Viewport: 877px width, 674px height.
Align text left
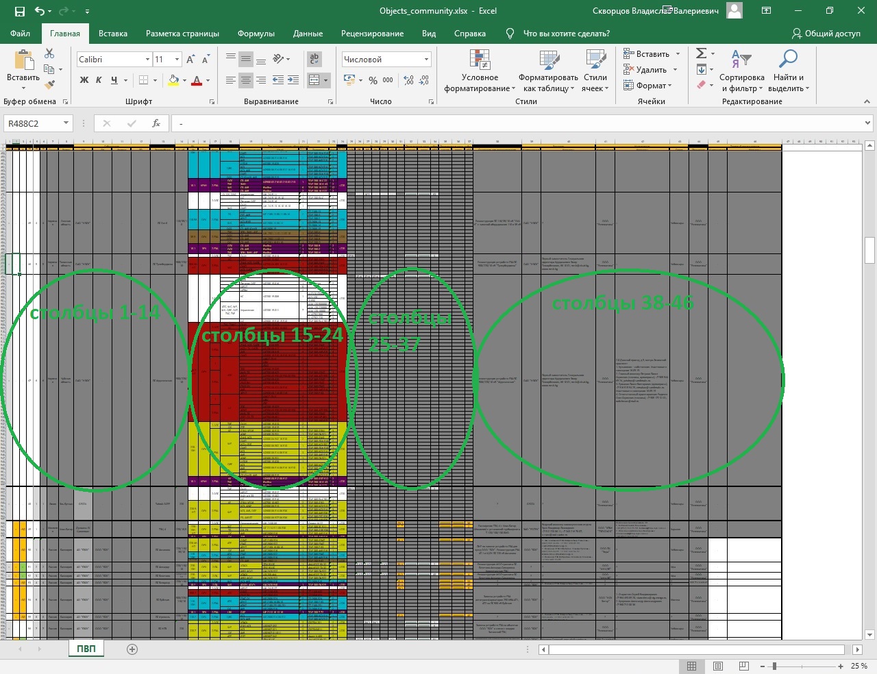(x=231, y=80)
